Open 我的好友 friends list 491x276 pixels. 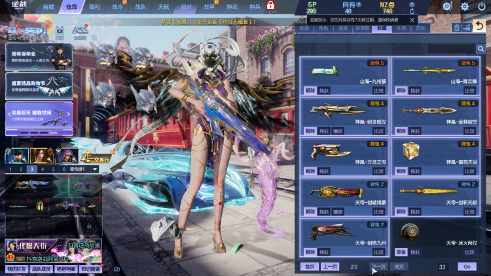pos(17,269)
